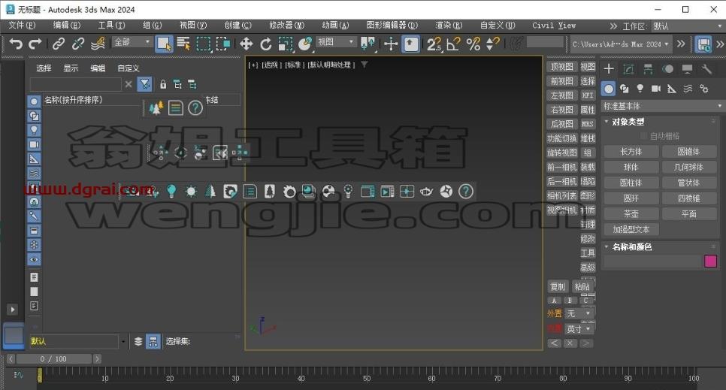Toggle the Window/Crossing selection mode

point(223,44)
